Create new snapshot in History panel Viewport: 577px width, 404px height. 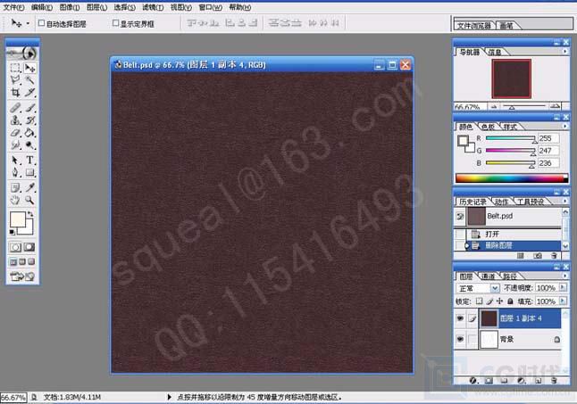538,256
